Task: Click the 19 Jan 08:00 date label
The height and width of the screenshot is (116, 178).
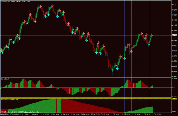Action: click(65, 114)
